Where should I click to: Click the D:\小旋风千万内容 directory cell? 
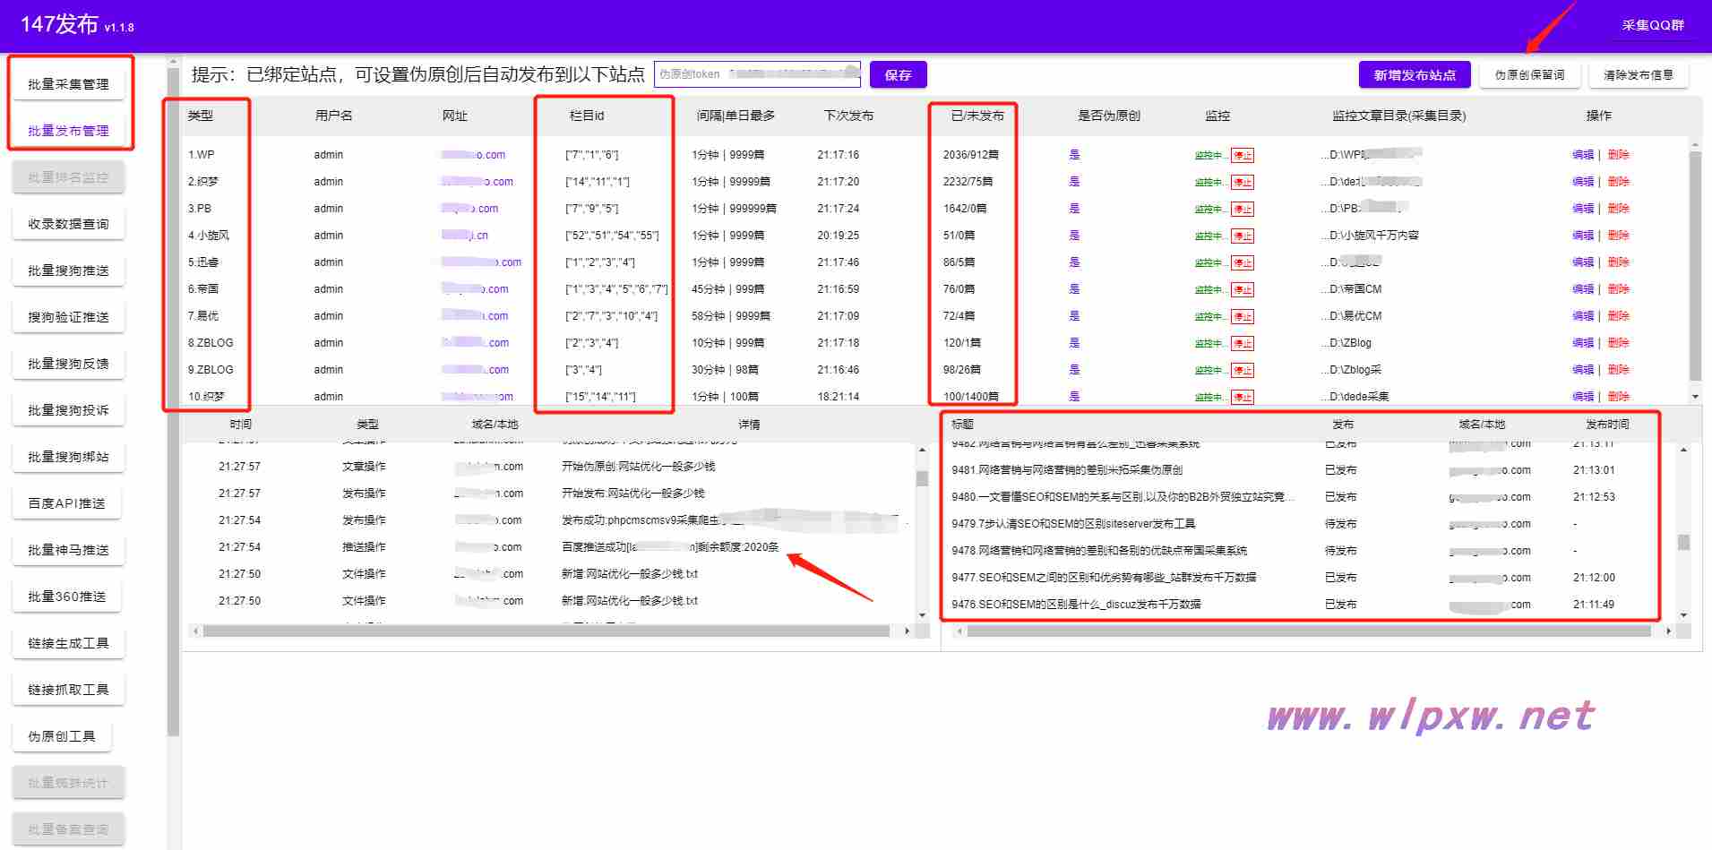point(1370,236)
